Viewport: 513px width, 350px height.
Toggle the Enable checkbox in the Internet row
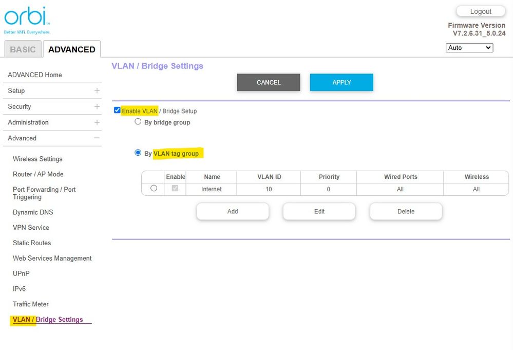pyautogui.click(x=175, y=188)
